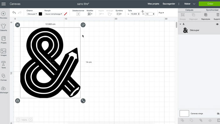Click the rotate handle on the ampersand
Screen dimensions: 220x124
tap(83, 25)
